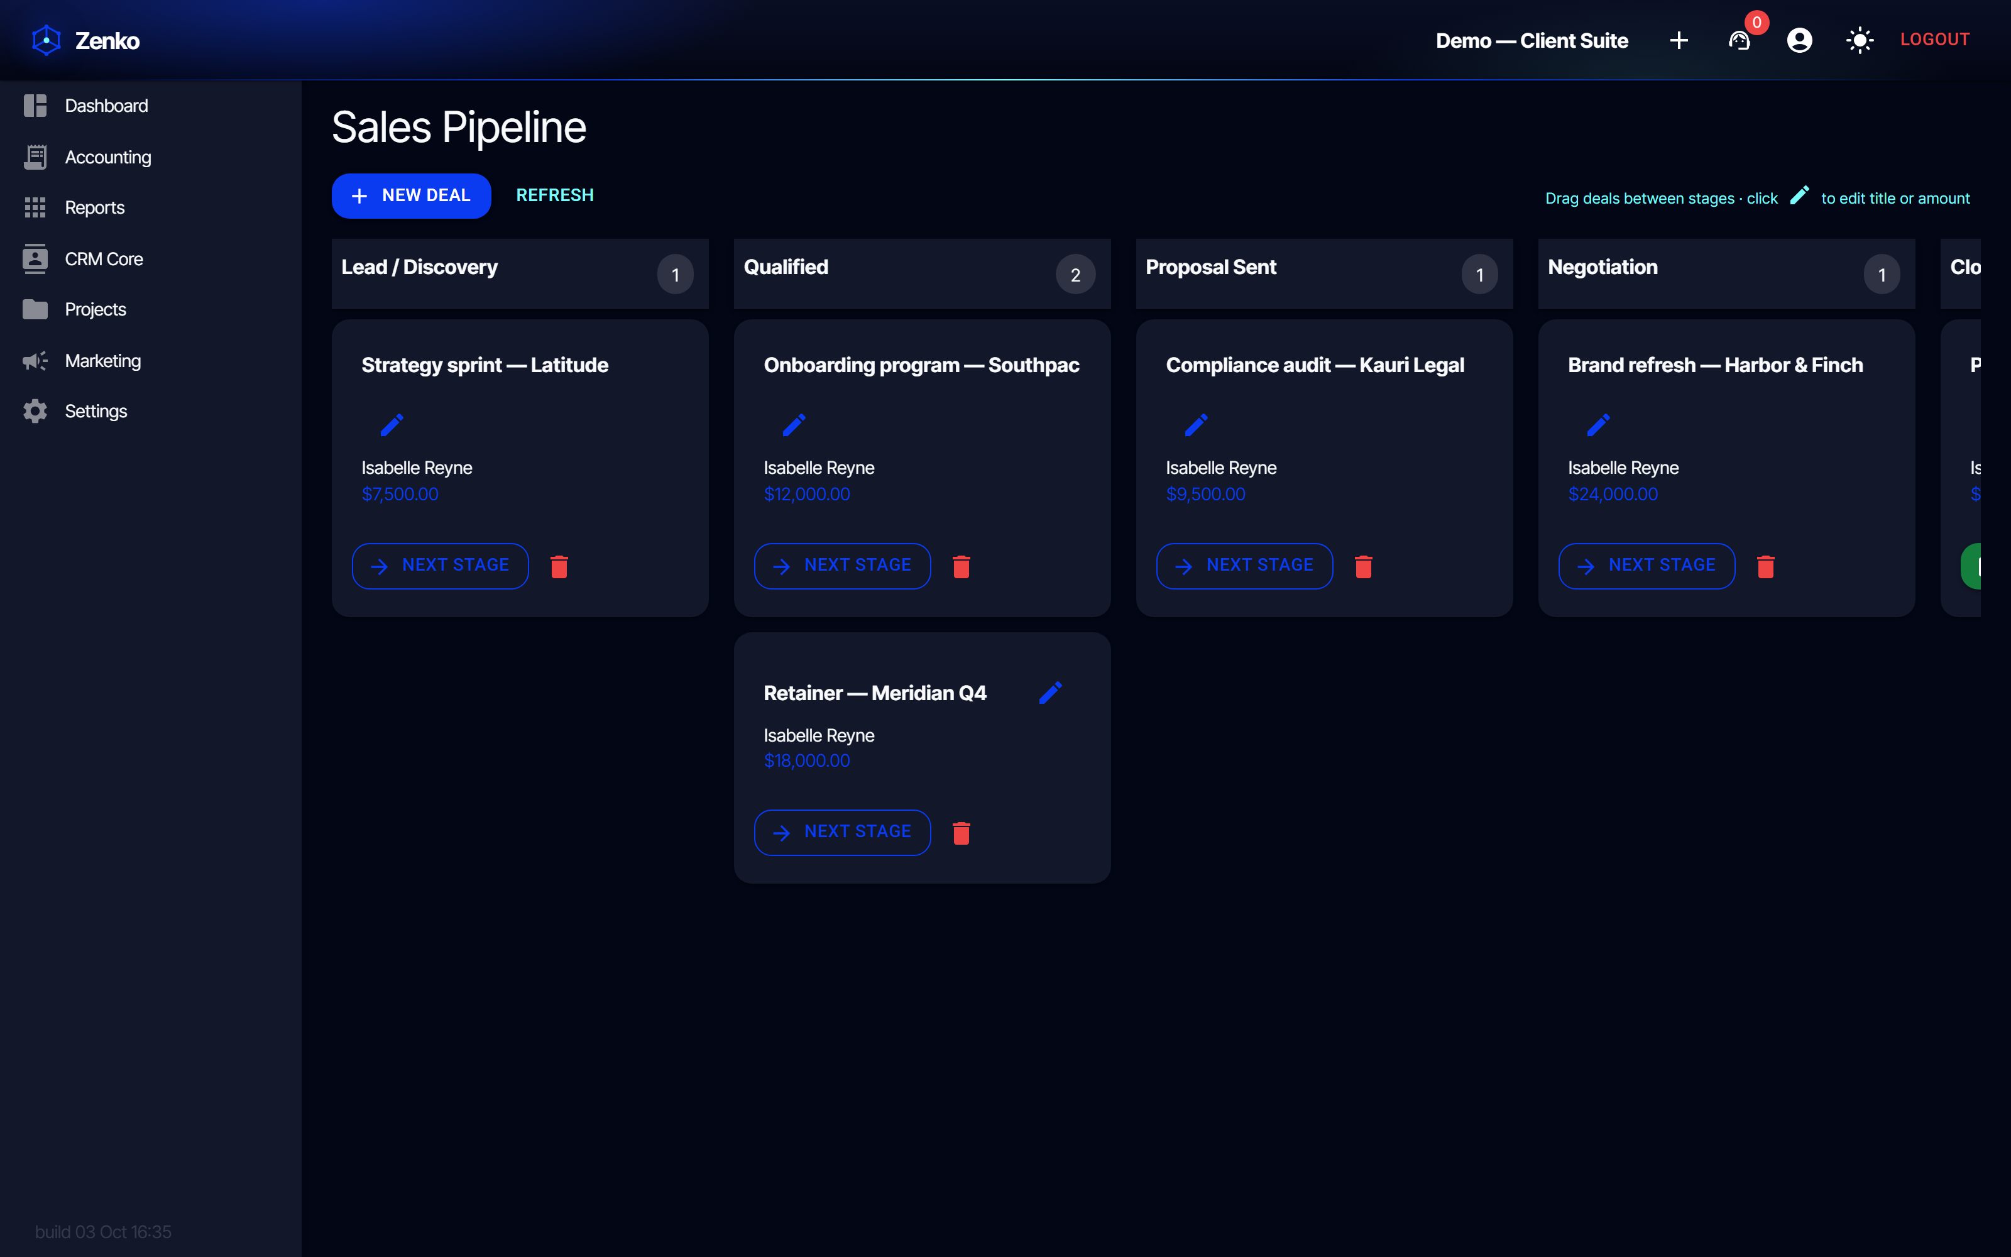Delete the Onboarding program — Southpac deal
The width and height of the screenshot is (2011, 1257).
tap(962, 566)
